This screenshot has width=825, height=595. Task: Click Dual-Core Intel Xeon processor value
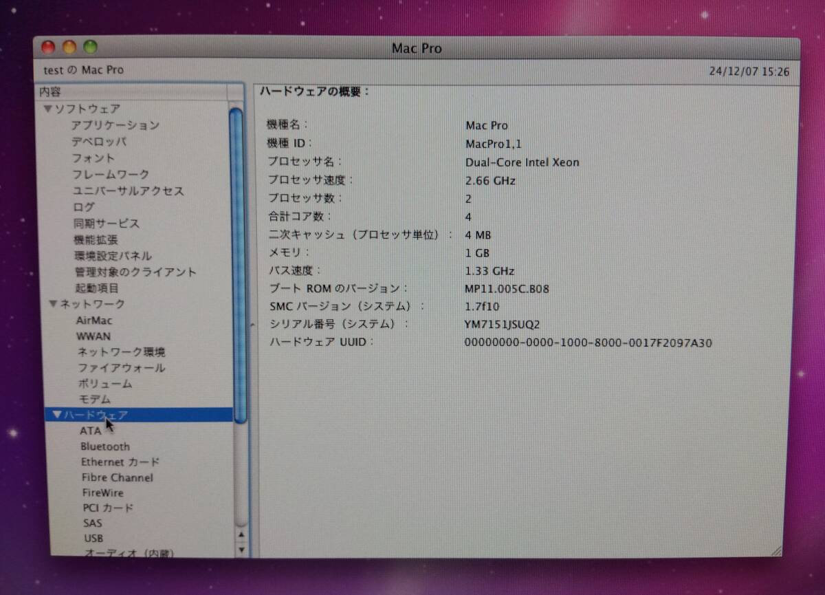pos(522,162)
